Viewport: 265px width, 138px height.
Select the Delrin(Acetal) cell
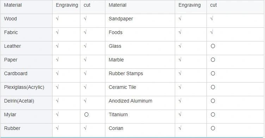click(26, 103)
